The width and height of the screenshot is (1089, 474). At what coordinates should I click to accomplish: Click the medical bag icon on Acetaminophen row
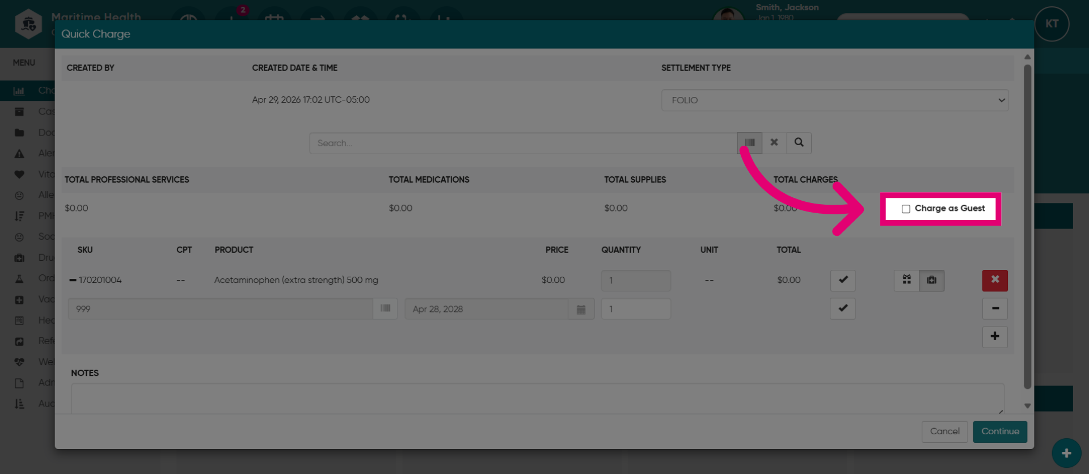coord(931,280)
